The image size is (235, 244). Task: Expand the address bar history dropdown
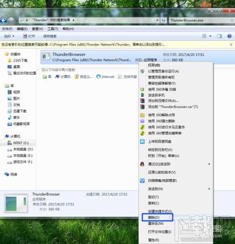click(157, 20)
